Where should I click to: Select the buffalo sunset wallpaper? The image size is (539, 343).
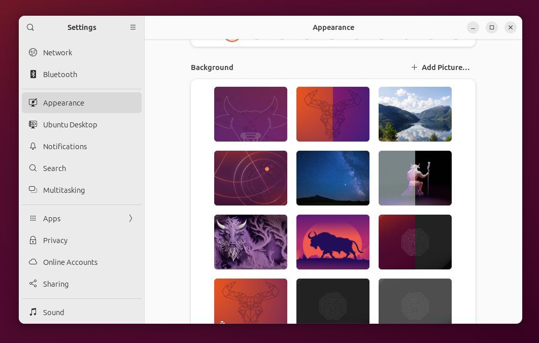332,242
